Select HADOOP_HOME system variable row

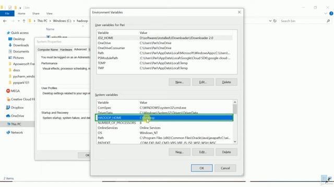coord(164,118)
